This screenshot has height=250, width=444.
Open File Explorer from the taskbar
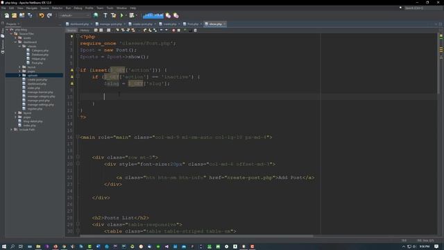pos(38,247)
